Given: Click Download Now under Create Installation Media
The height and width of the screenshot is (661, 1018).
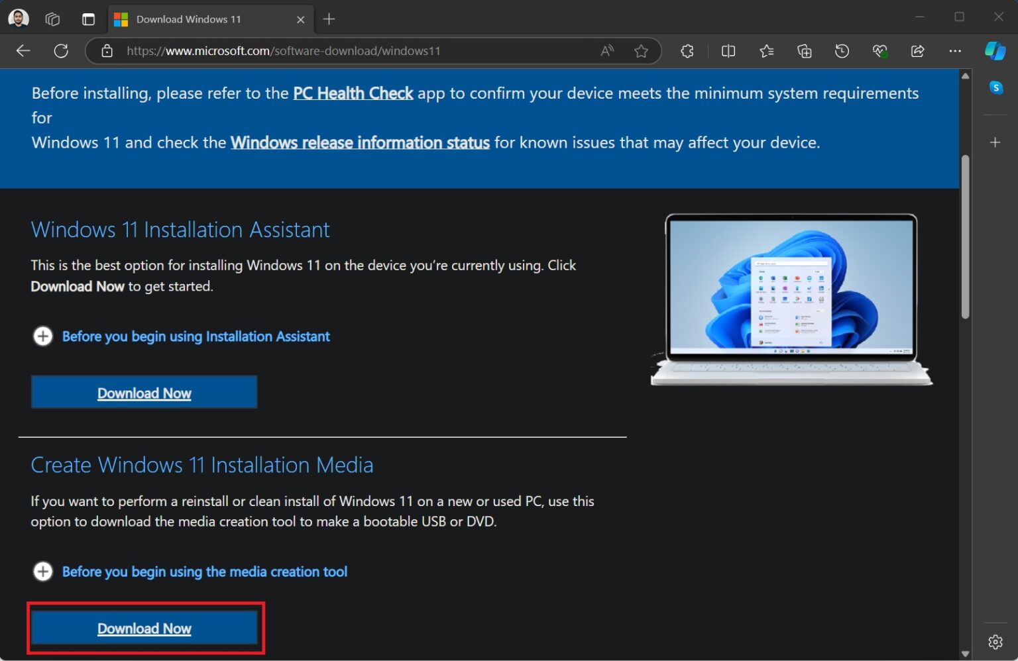Looking at the screenshot, I should pos(144,628).
